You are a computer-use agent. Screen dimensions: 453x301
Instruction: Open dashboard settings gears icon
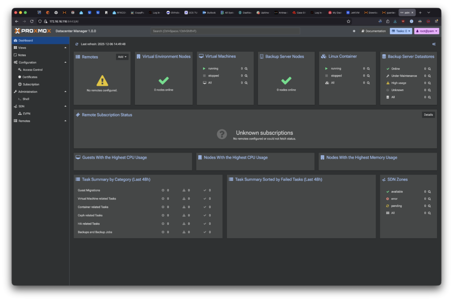coord(434,44)
